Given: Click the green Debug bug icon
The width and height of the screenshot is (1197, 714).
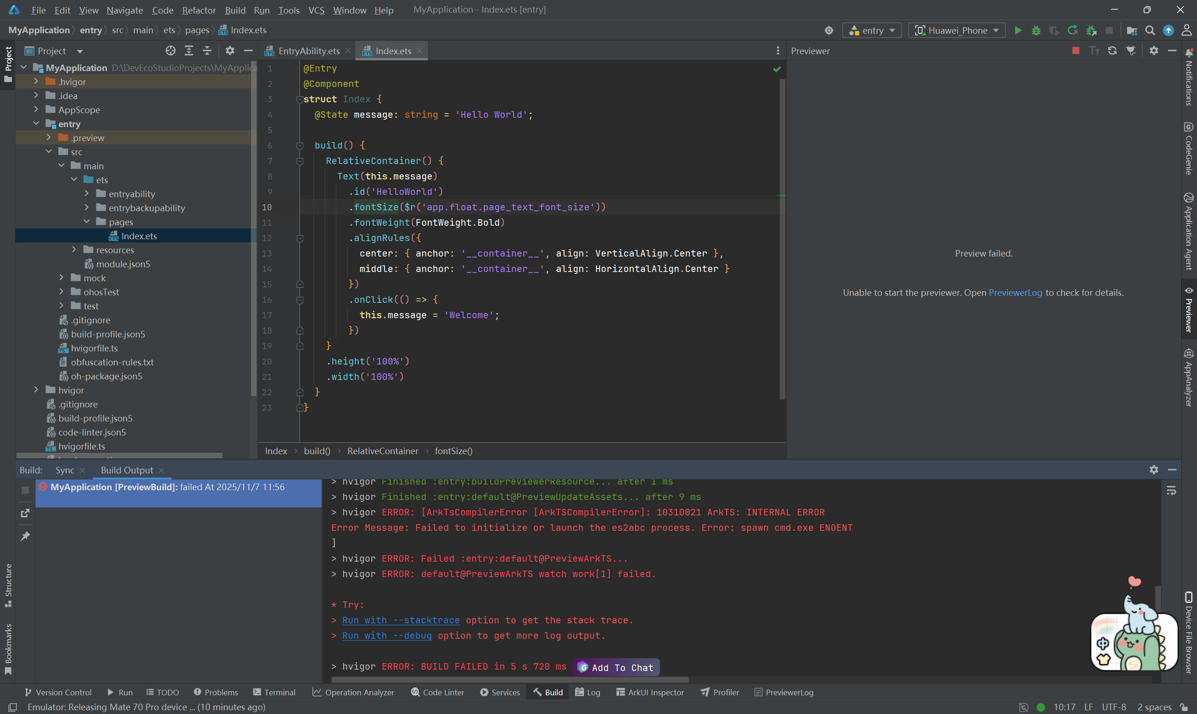Looking at the screenshot, I should click(1036, 30).
